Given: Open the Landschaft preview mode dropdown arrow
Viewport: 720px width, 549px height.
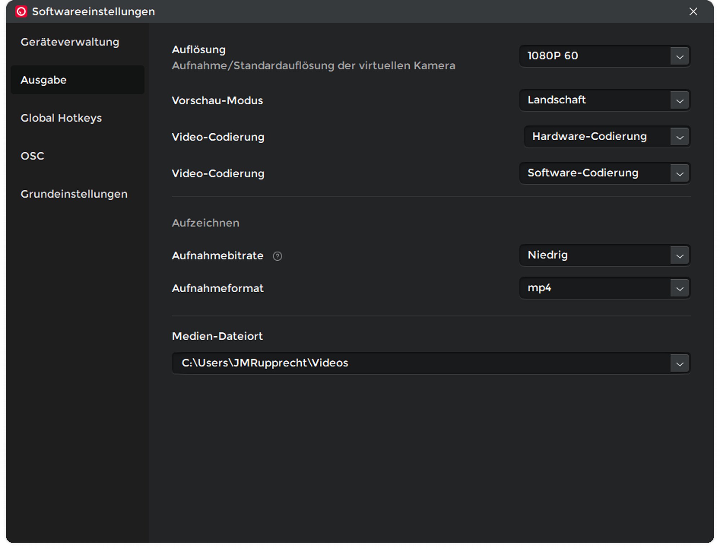Looking at the screenshot, I should click(x=679, y=101).
